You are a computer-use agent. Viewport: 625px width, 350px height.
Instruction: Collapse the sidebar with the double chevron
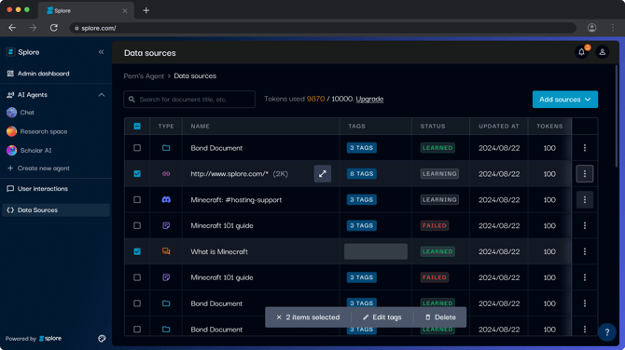pyautogui.click(x=102, y=52)
